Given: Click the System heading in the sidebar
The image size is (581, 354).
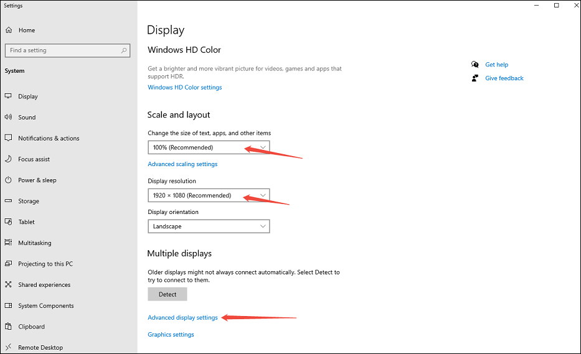Looking at the screenshot, I should 14,71.
